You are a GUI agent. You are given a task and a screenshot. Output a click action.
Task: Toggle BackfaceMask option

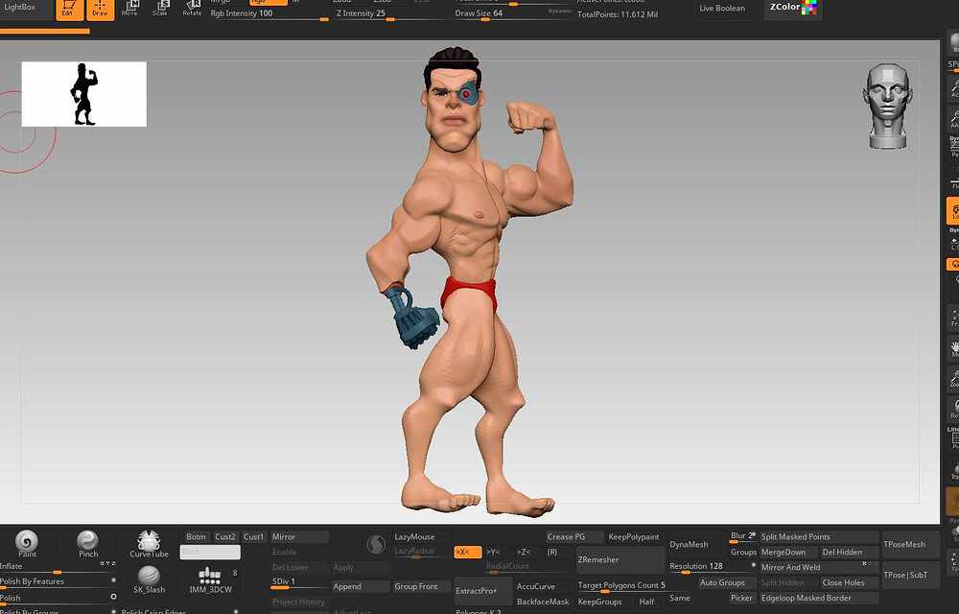[x=543, y=602]
